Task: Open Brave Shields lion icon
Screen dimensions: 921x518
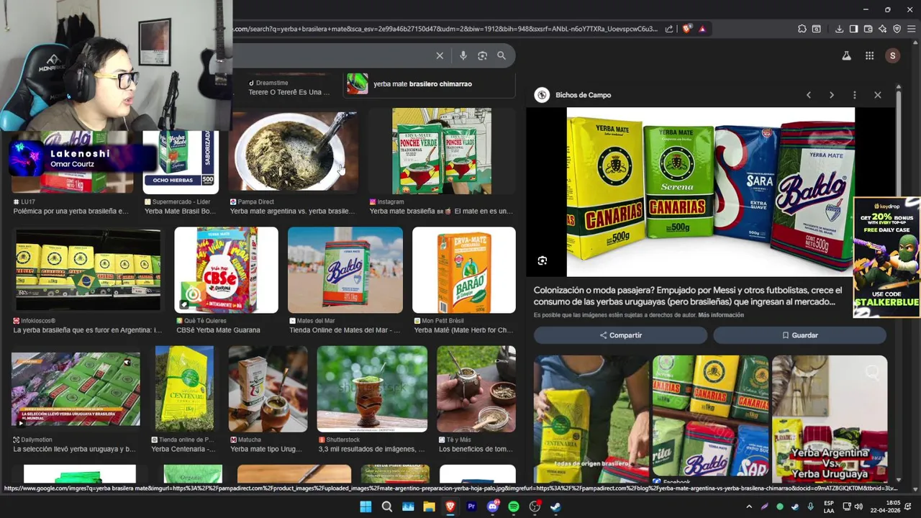Action: (x=686, y=29)
